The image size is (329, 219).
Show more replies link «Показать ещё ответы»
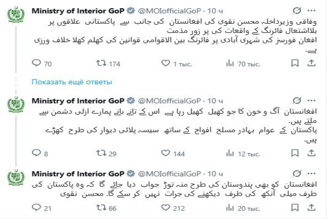pyautogui.click(x=72, y=82)
